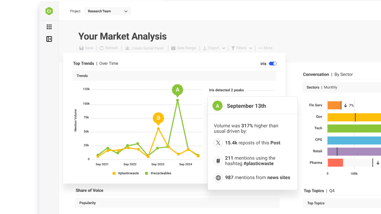
Task: Open the apps grid menu icon
Action: tap(49, 27)
